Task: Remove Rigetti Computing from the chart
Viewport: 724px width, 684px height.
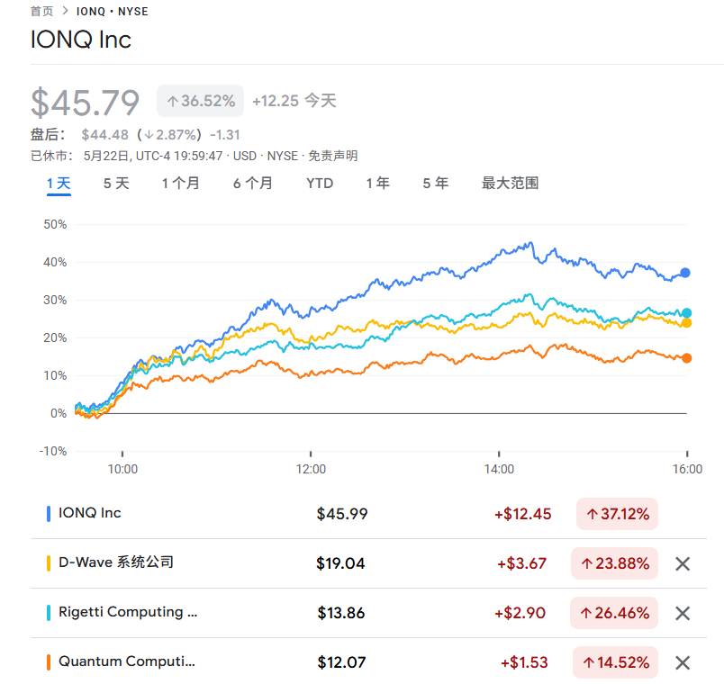Action: [x=683, y=612]
